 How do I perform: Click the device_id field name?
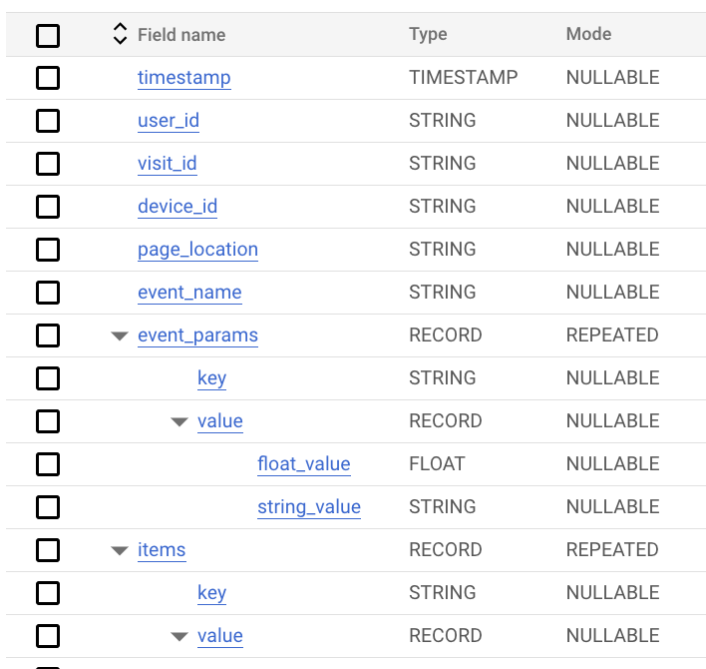[177, 207]
